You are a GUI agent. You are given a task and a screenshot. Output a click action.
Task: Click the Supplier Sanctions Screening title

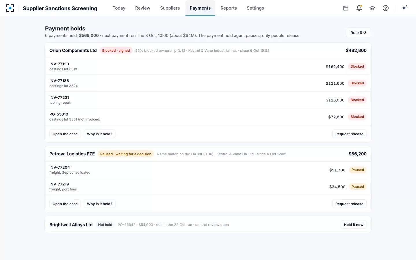60,8
